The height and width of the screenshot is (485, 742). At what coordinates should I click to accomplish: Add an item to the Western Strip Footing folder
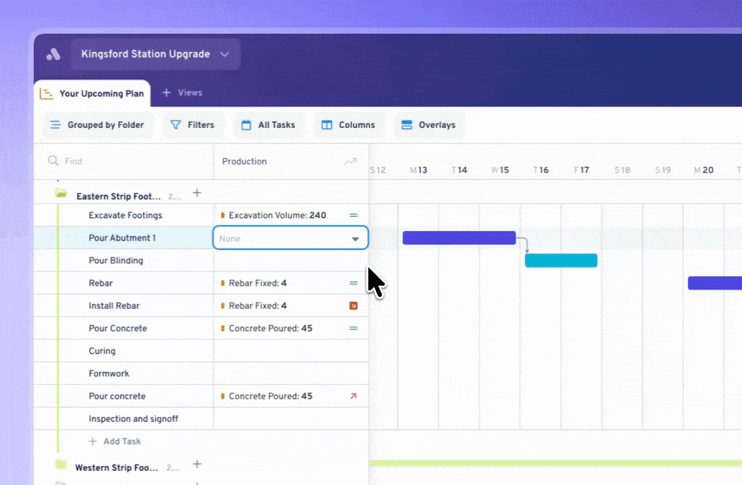[197, 464]
